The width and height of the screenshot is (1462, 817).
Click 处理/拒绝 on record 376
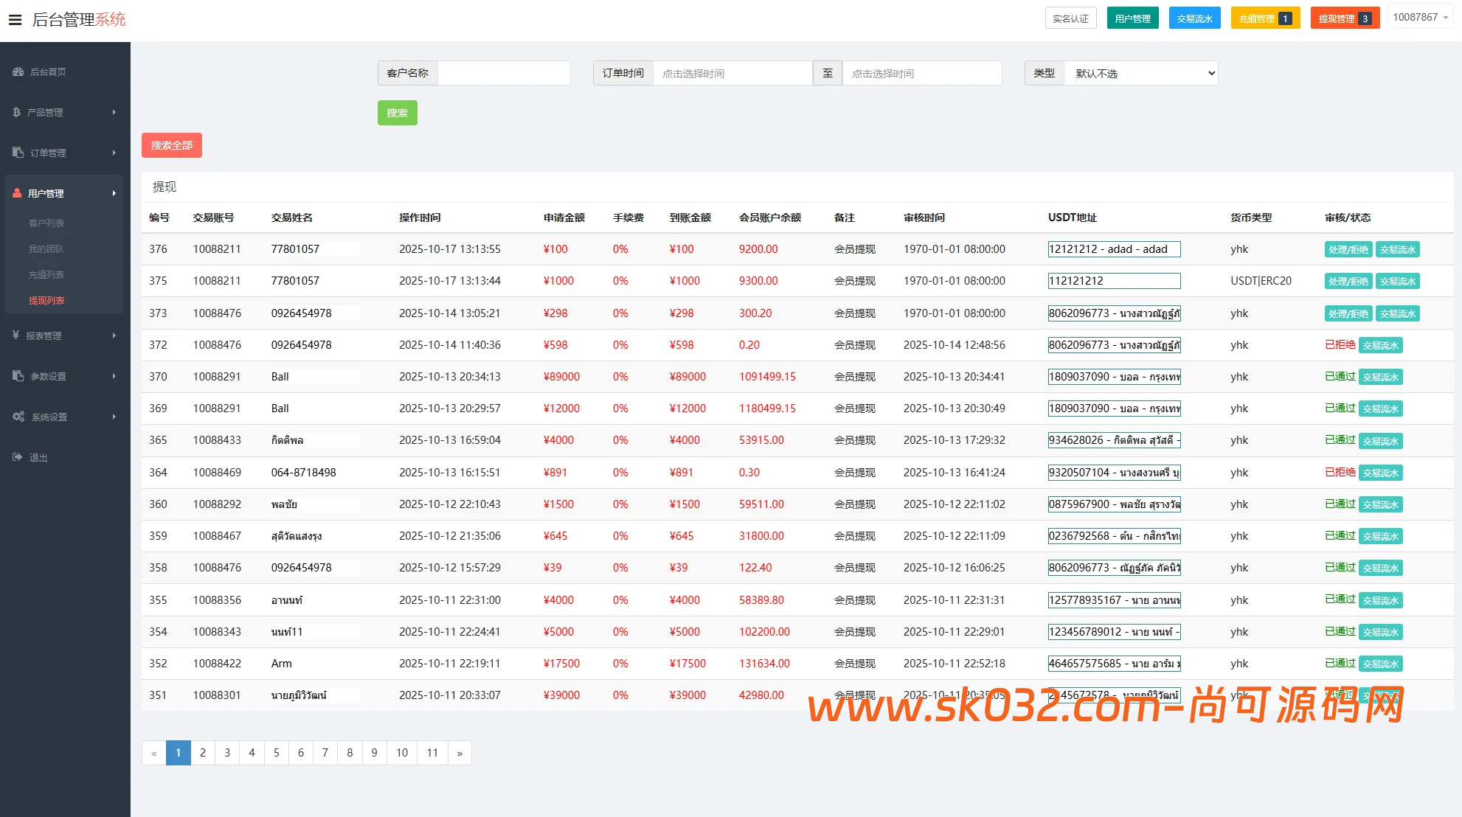point(1348,249)
